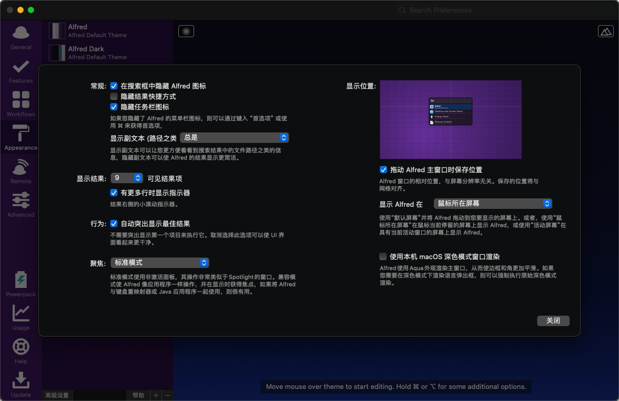This screenshot has height=401, width=619.
Task: Open the 显示 Alfred 在 screen dropdown
Action: point(493,204)
